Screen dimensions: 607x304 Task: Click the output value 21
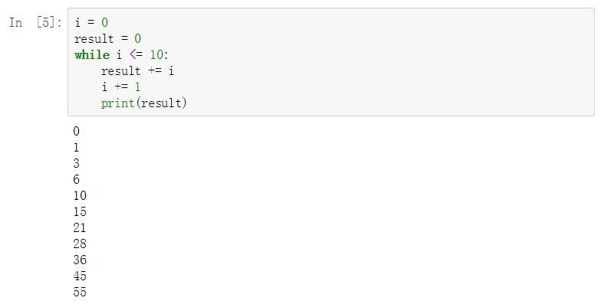point(80,227)
